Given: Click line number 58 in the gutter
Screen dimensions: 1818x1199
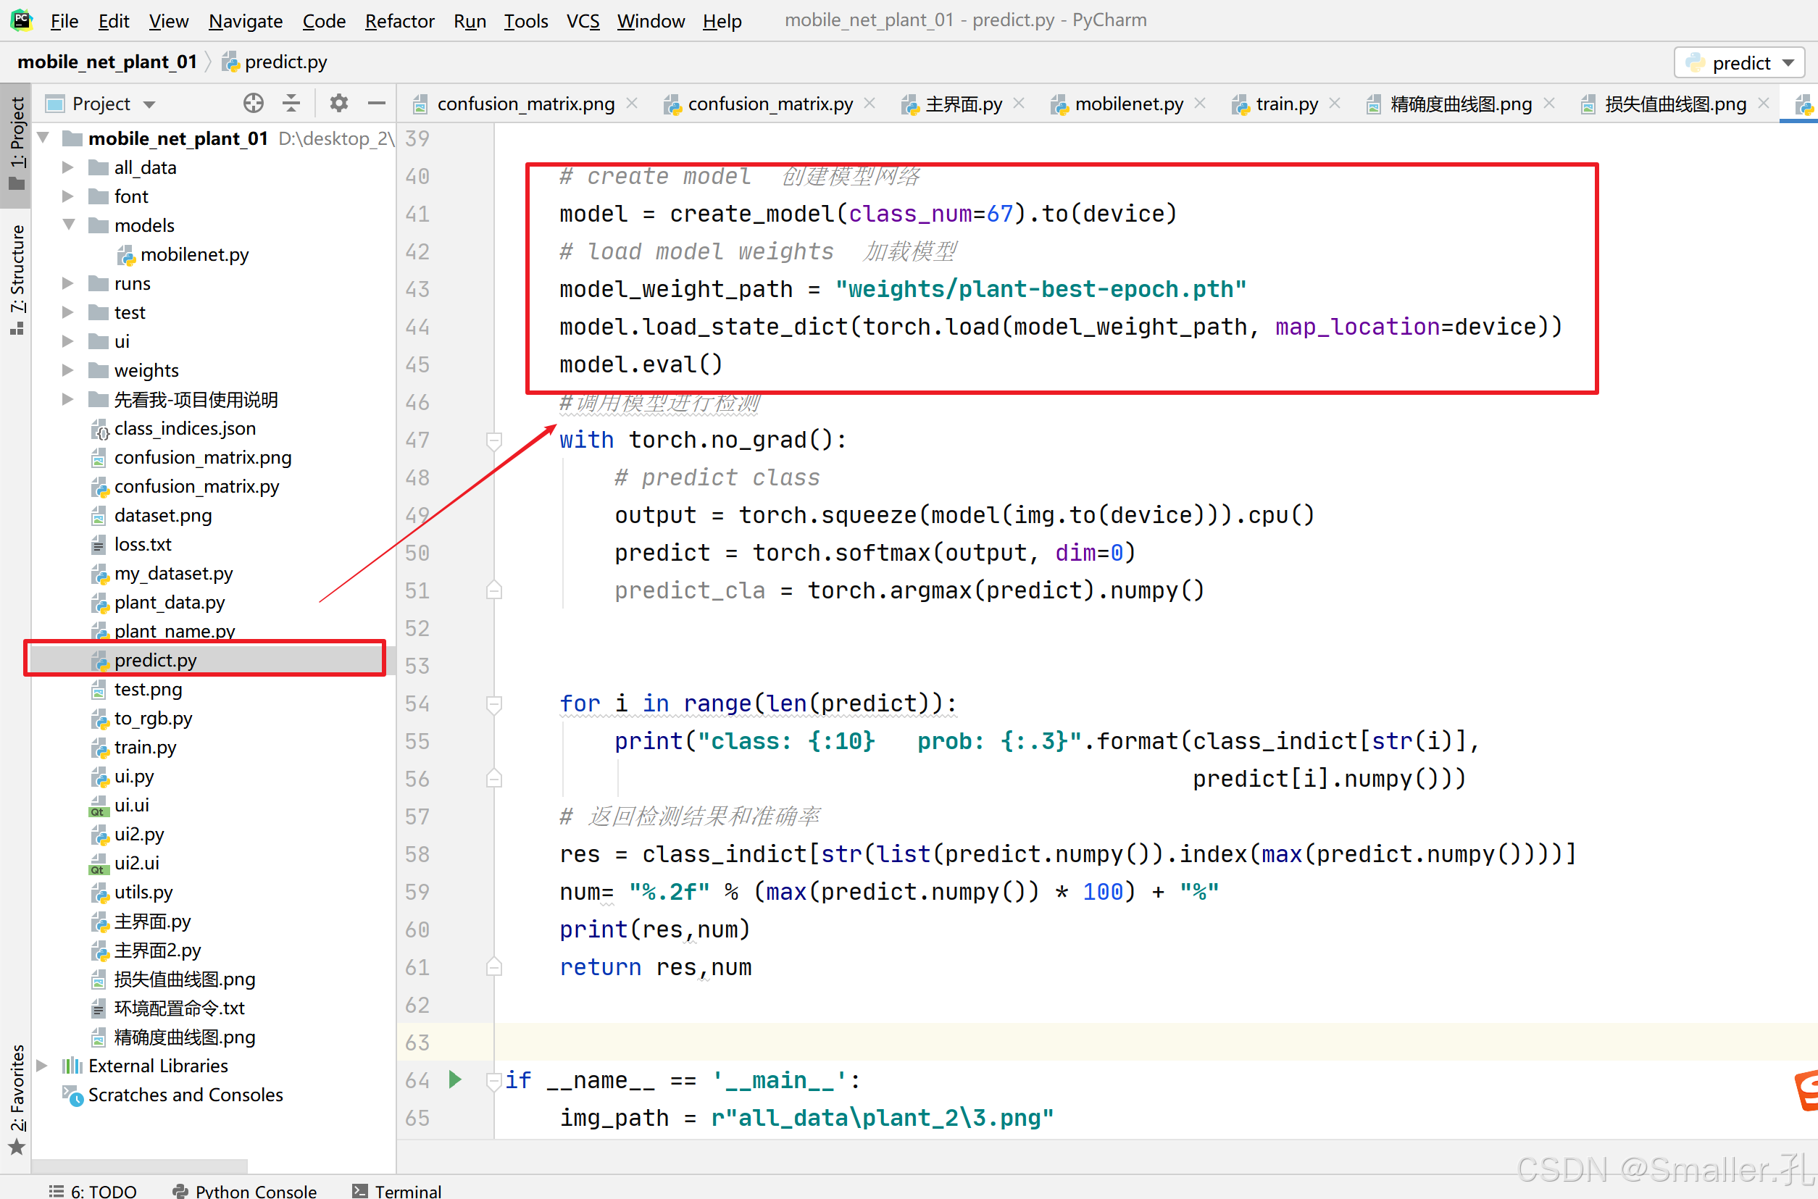Looking at the screenshot, I should [x=417, y=854].
